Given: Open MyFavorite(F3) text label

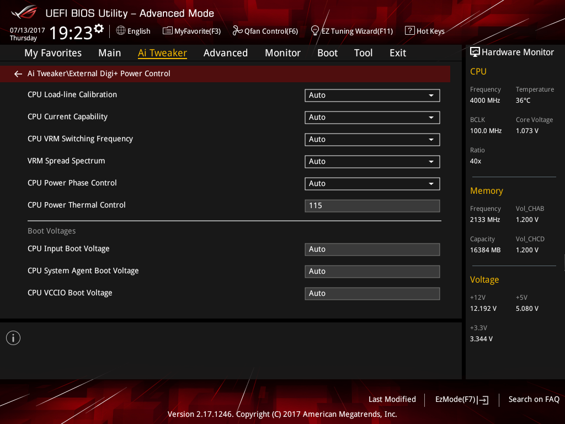Looking at the screenshot, I should coord(198,31).
